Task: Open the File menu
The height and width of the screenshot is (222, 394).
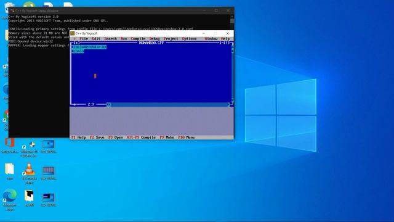Action: click(84, 39)
